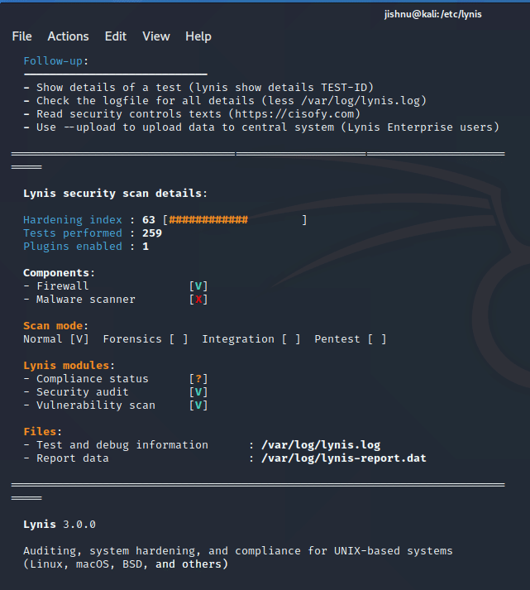The width and height of the screenshot is (530, 590).
Task: Click the Pentest empty bracket box
Action: click(377, 339)
